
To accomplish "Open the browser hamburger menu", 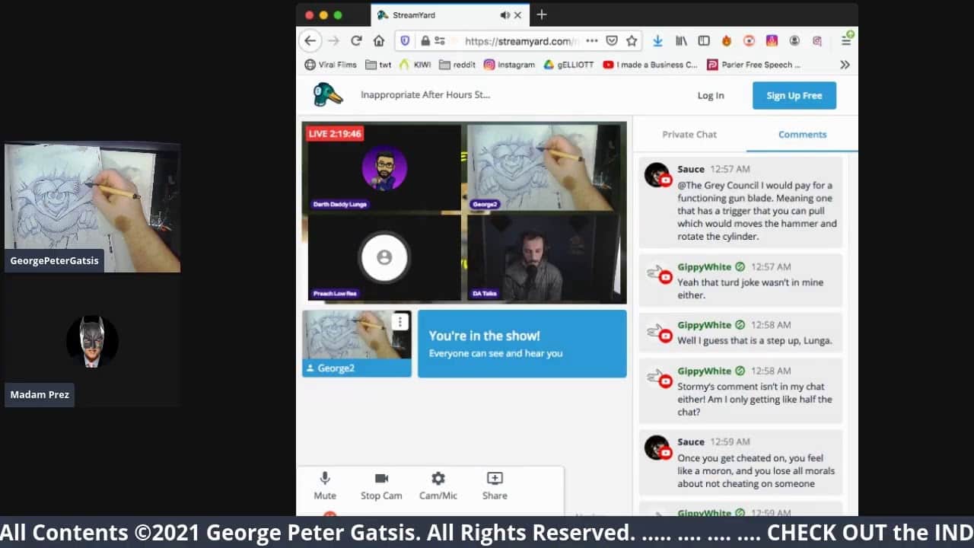I will tap(845, 41).
